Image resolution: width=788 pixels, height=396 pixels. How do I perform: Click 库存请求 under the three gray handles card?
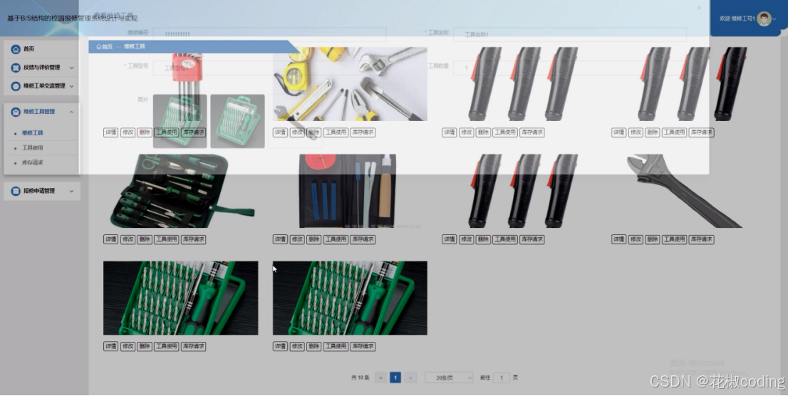point(532,132)
